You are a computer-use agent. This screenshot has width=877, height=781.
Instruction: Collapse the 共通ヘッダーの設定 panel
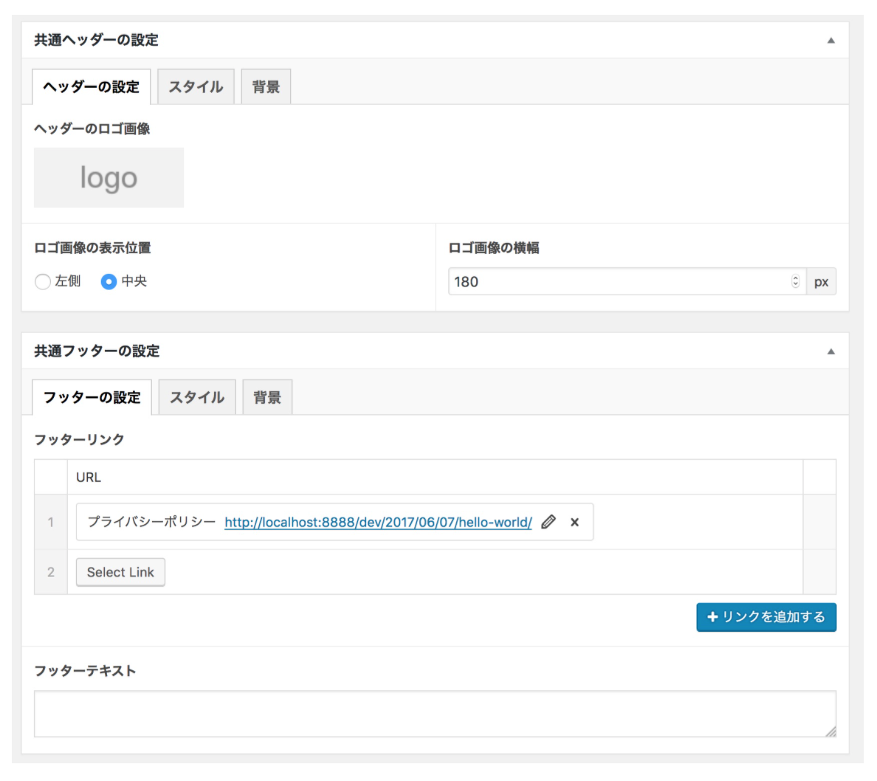click(x=830, y=41)
